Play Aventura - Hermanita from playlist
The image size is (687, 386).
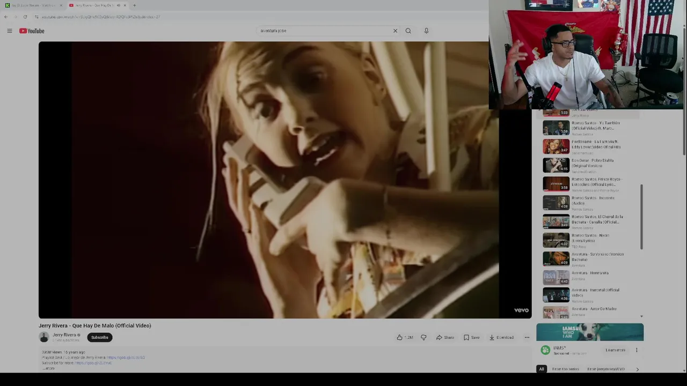click(x=590, y=277)
